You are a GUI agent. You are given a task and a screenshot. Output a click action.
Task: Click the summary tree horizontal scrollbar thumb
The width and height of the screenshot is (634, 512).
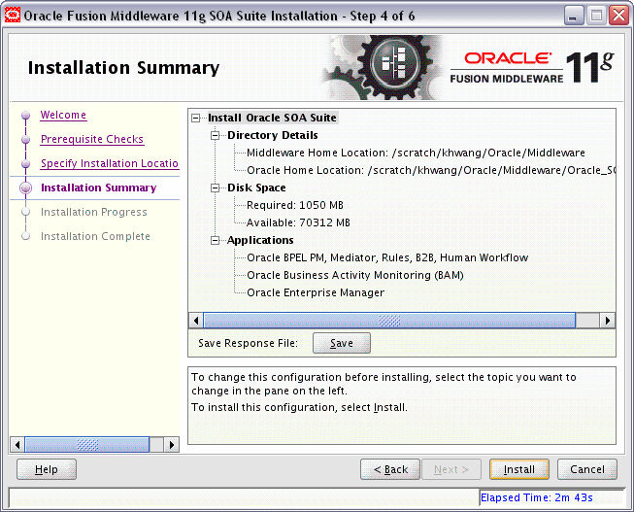[x=389, y=321]
